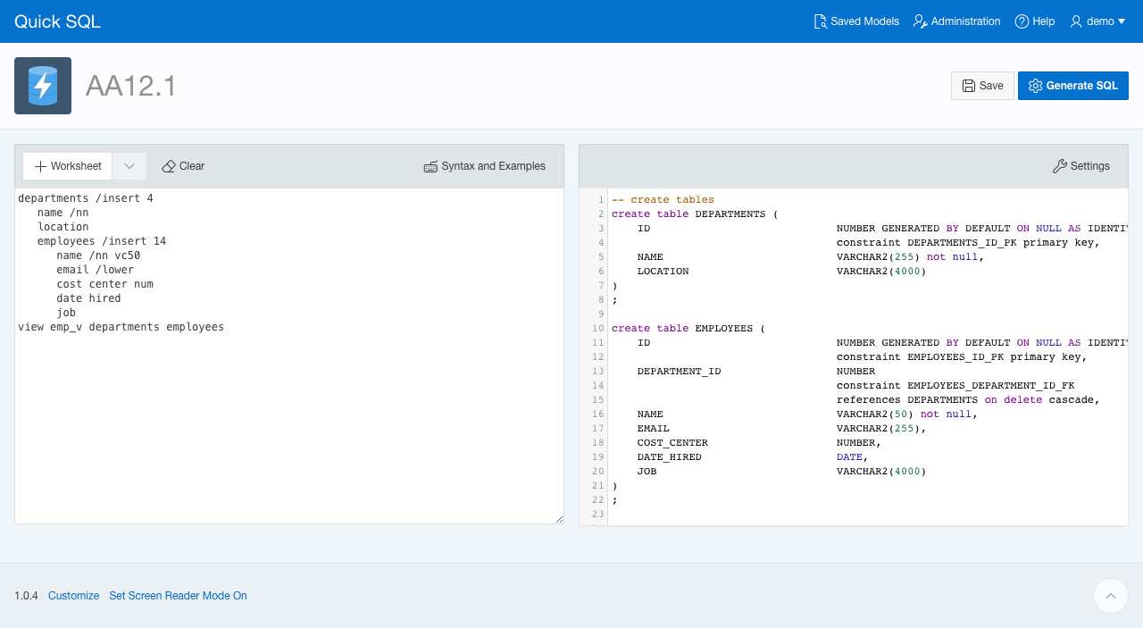The width and height of the screenshot is (1143, 628).
Task: Click the create table EMPLOYEES line in output
Action: [688, 329]
